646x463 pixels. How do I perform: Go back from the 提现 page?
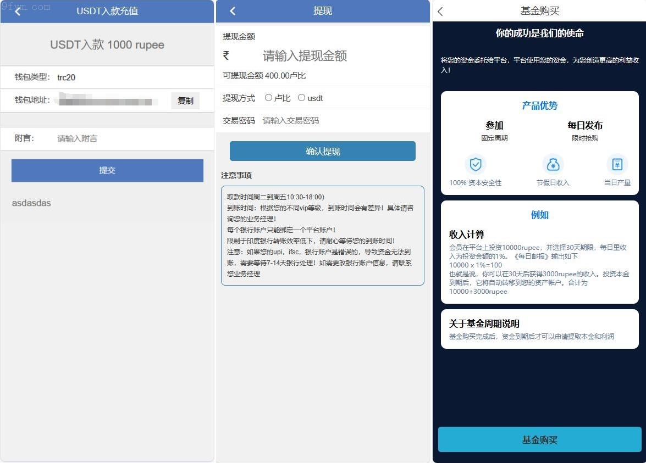pyautogui.click(x=233, y=11)
